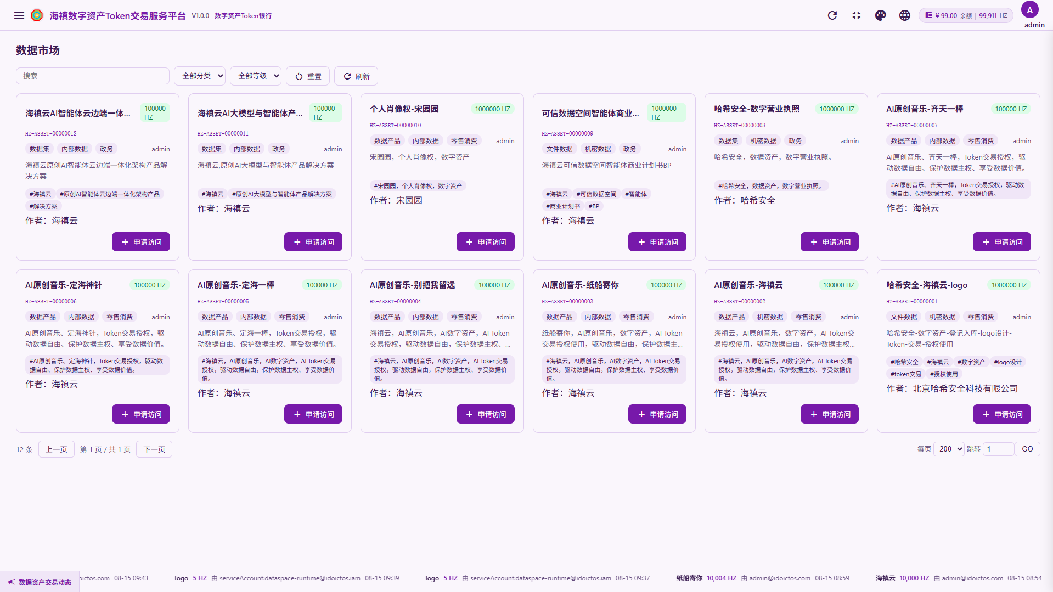Click the #token交易 tag
This screenshot has width=1053, height=592.
coord(906,374)
